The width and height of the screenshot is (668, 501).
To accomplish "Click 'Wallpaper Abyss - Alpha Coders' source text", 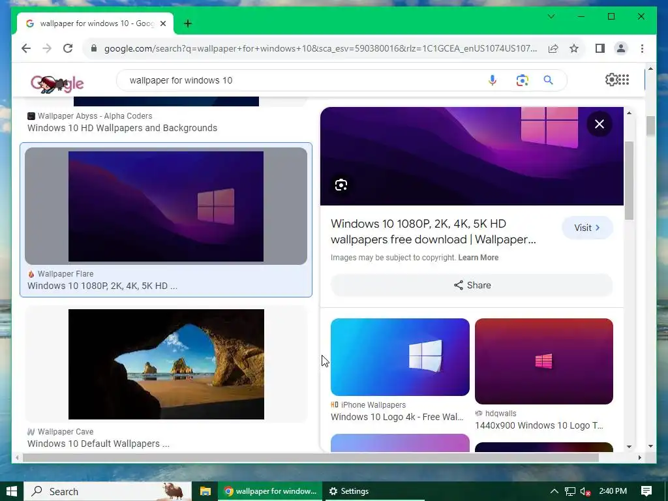I will coord(95,116).
